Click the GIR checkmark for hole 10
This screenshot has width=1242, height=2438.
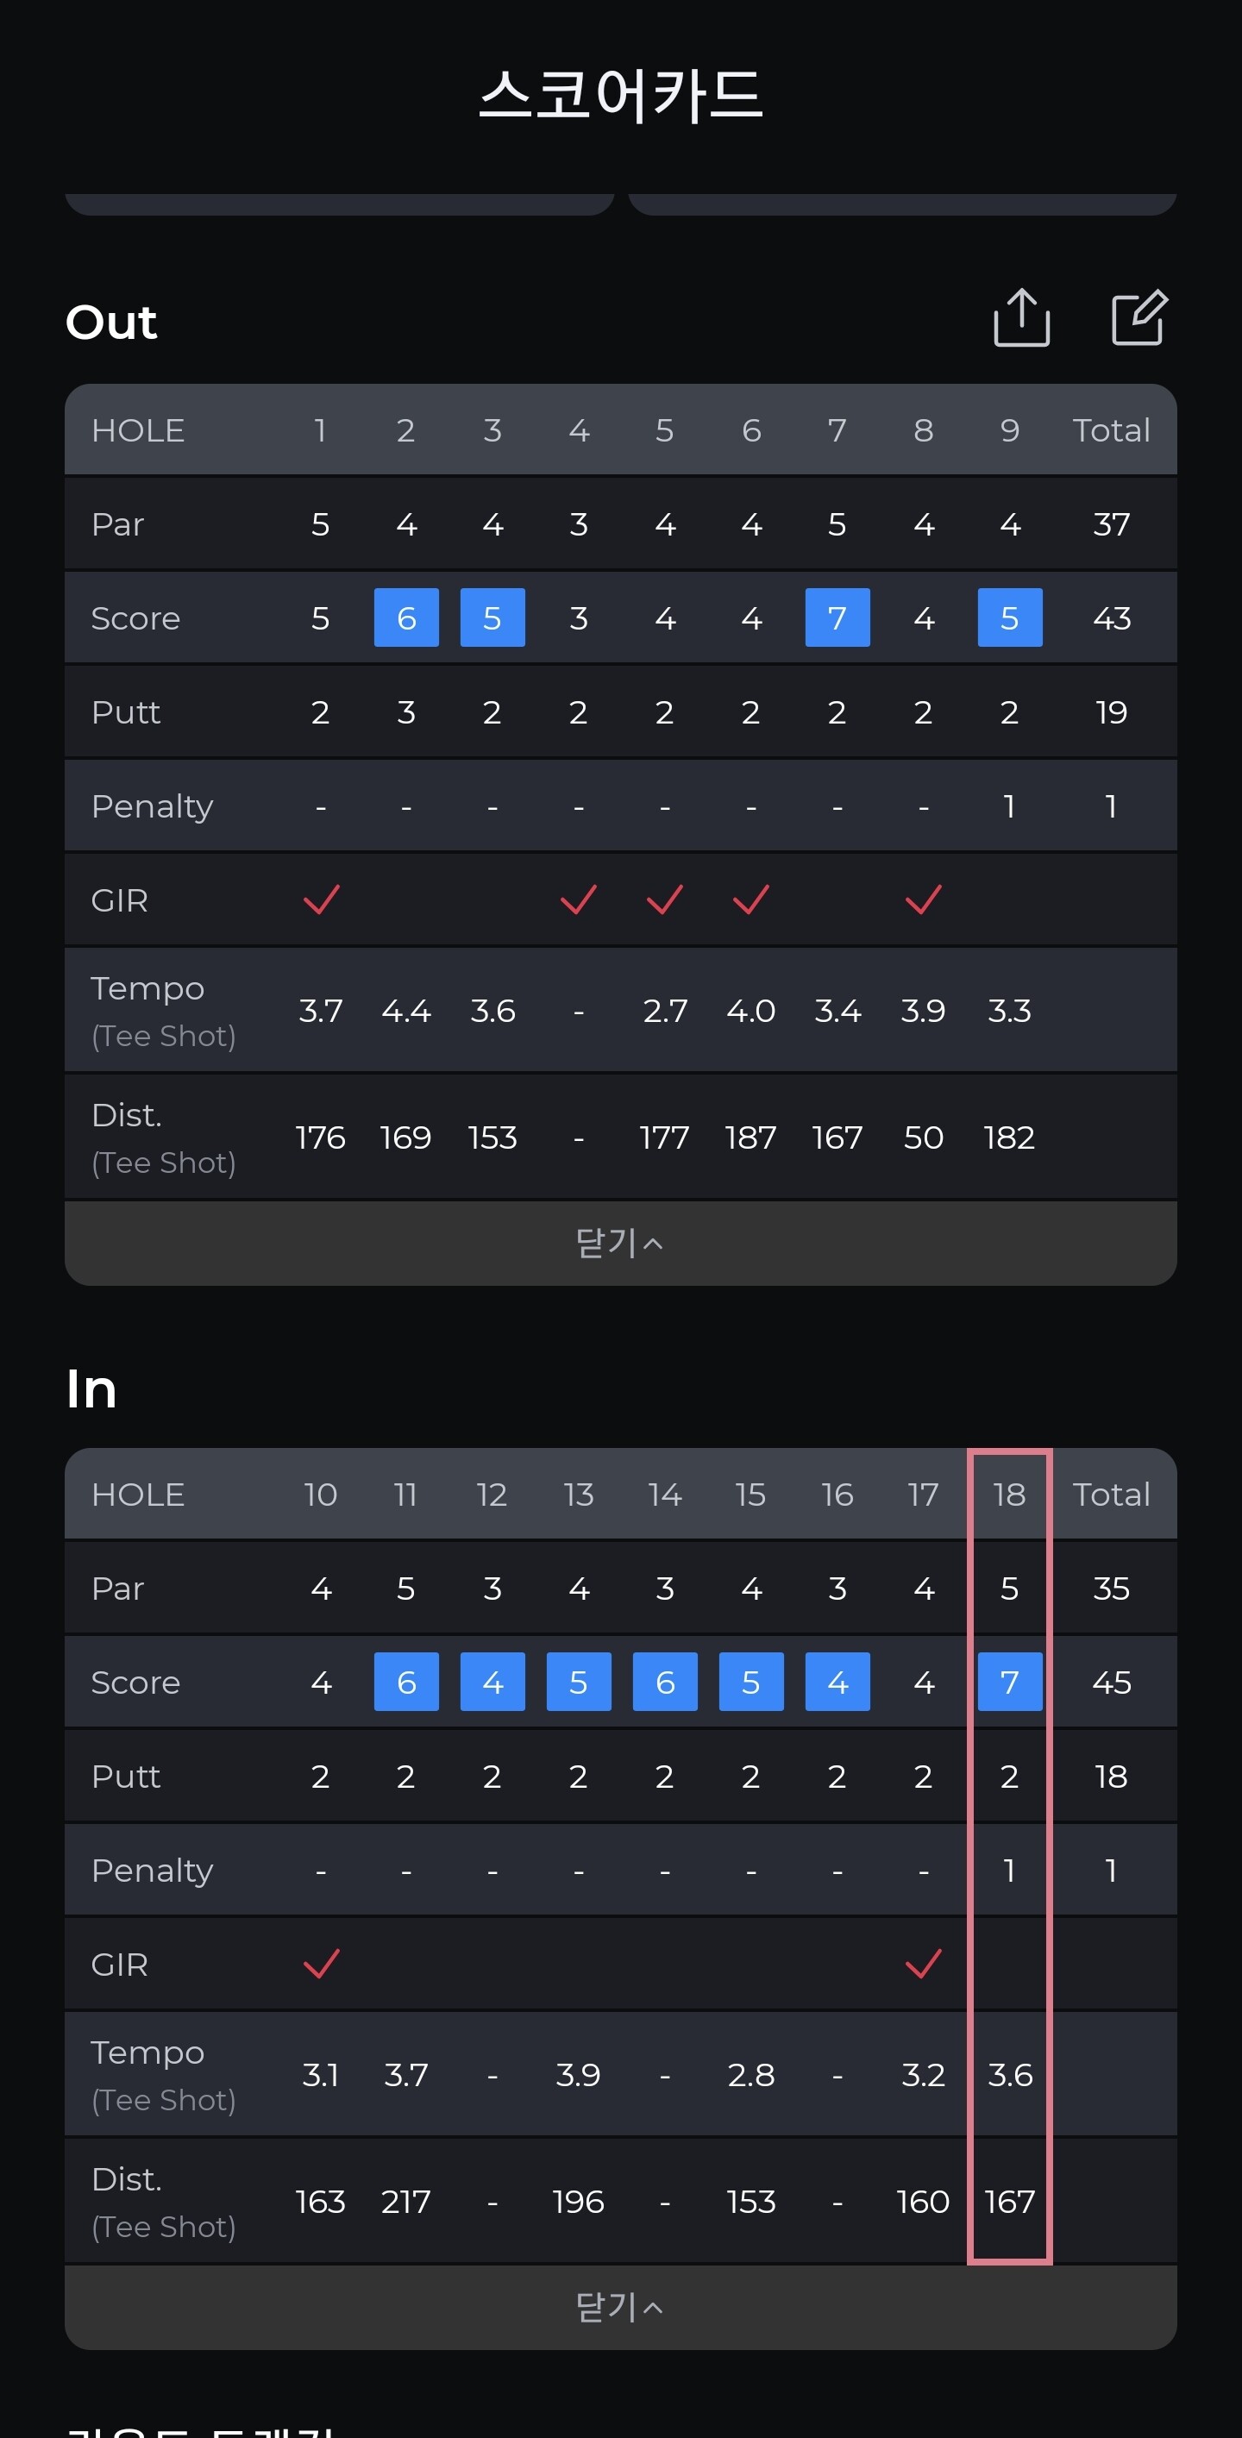(x=321, y=1964)
